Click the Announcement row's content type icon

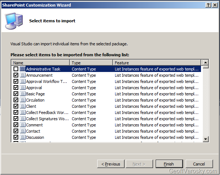pyautogui.click(x=23, y=75)
